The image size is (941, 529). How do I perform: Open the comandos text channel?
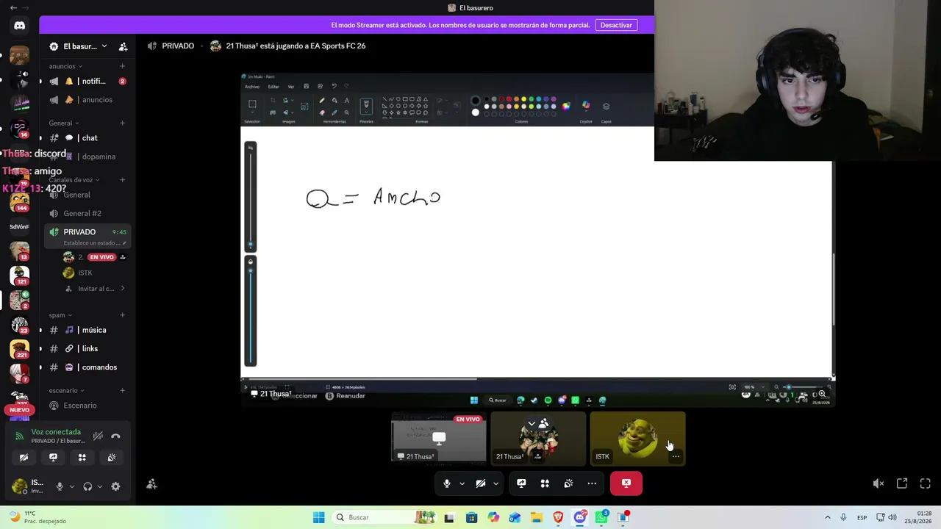87,367
